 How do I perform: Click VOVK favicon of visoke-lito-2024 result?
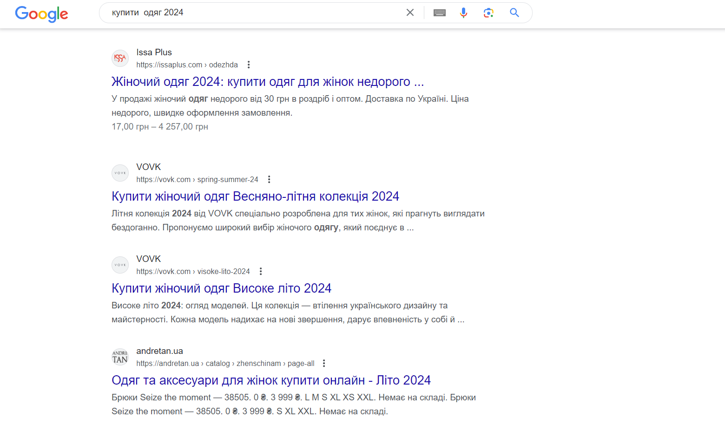120,265
